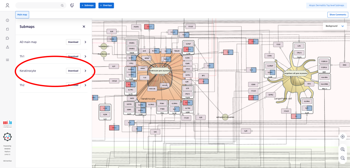350x168 pixels.
Task: Click the search magnifier icon
Action: pyautogui.click(x=62, y=5)
